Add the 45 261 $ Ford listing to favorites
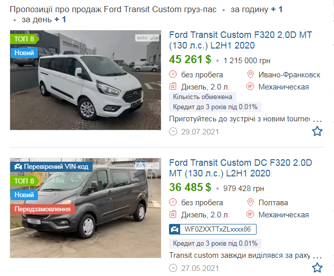334x276 pixels. coord(317,131)
